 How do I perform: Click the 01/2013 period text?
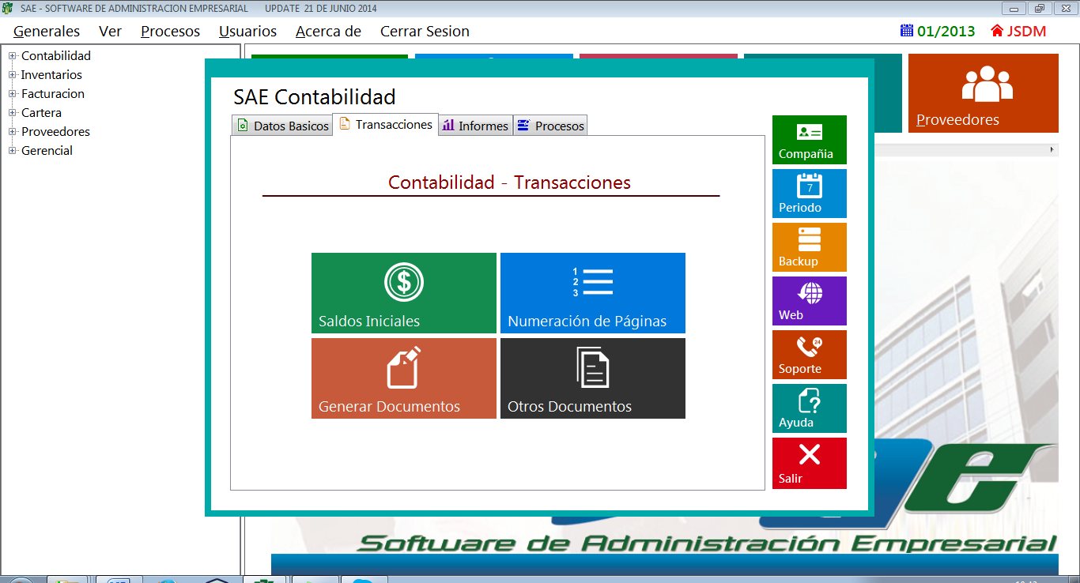click(x=946, y=32)
